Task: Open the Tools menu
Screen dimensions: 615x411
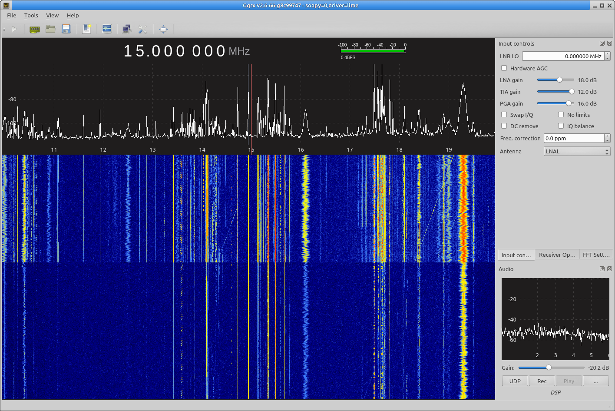Action: click(x=31, y=15)
